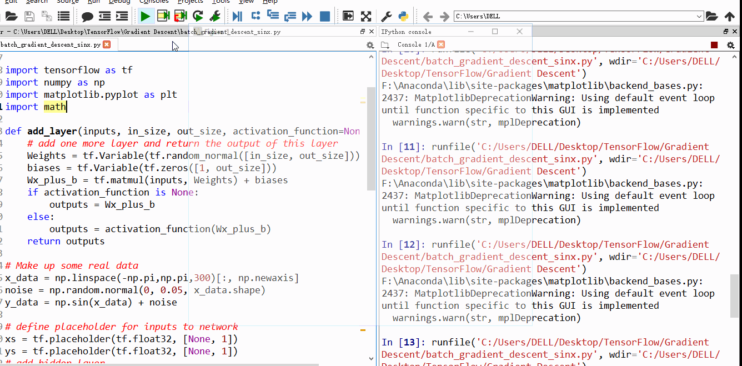Unindent the selected code
This screenshot has height=366, width=742.
coord(105,16)
